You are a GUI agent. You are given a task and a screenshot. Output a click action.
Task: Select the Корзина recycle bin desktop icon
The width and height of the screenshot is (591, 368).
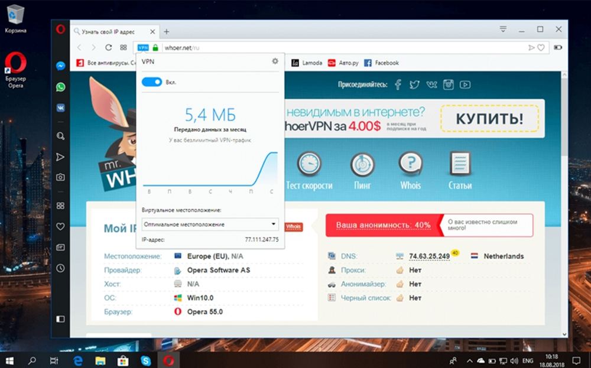coord(15,19)
